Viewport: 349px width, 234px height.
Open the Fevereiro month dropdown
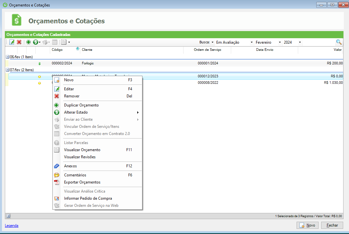[x=280, y=42]
